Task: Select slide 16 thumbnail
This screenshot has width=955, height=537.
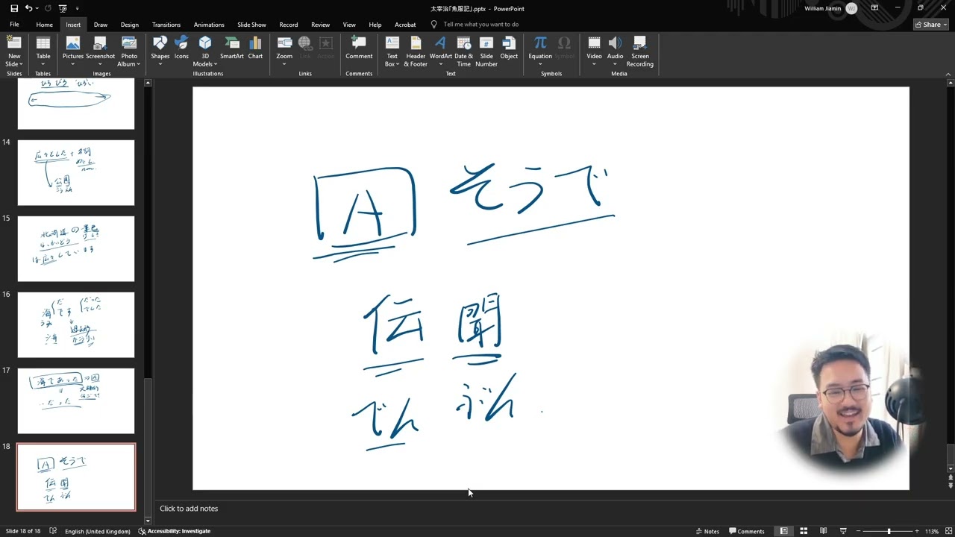Action: click(x=76, y=324)
